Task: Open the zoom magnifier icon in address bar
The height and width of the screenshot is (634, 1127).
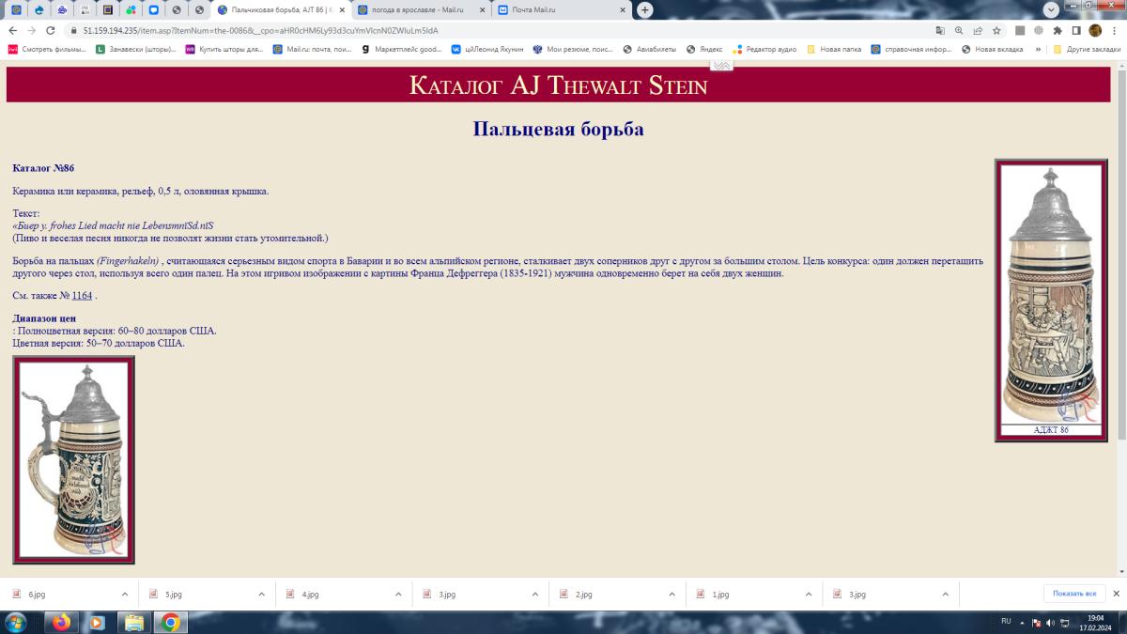Action: [959, 30]
